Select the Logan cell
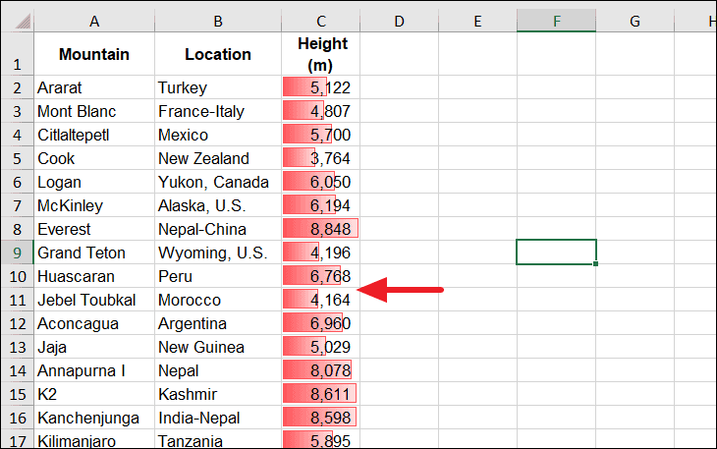Screen dimensions: 717x449 tap(94, 182)
